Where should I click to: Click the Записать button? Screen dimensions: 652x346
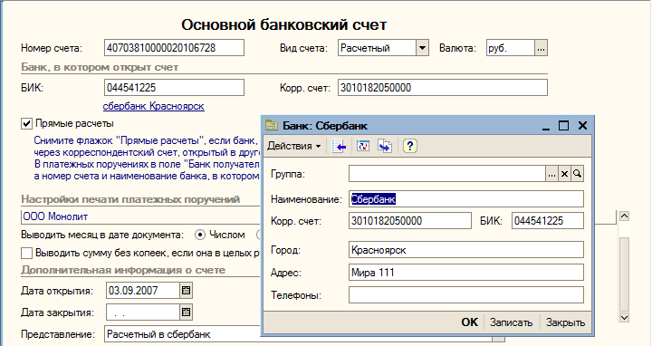[x=511, y=322]
